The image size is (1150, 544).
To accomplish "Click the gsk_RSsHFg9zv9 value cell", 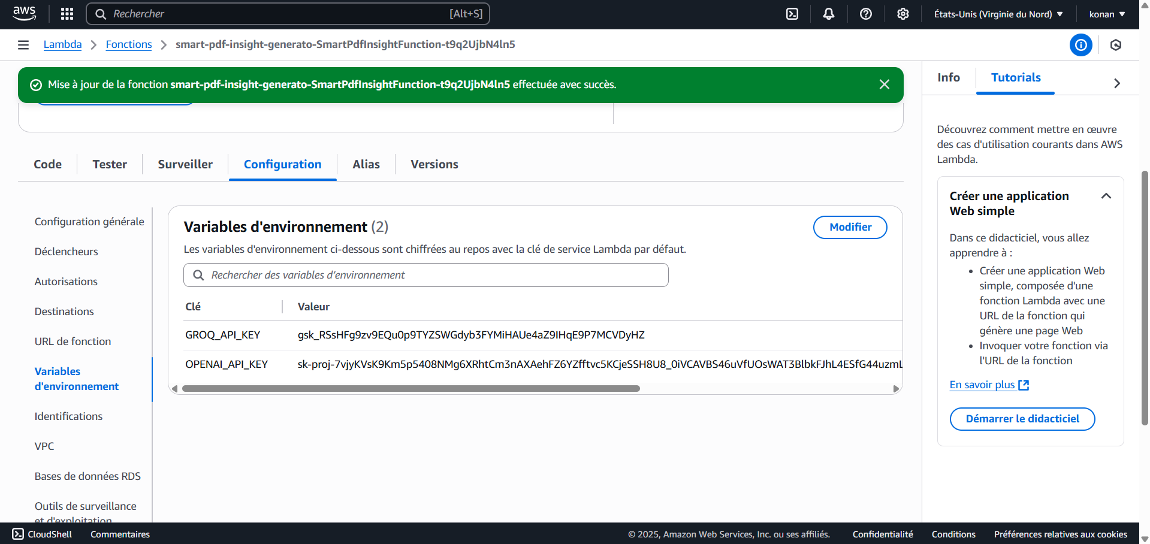I will (471, 335).
